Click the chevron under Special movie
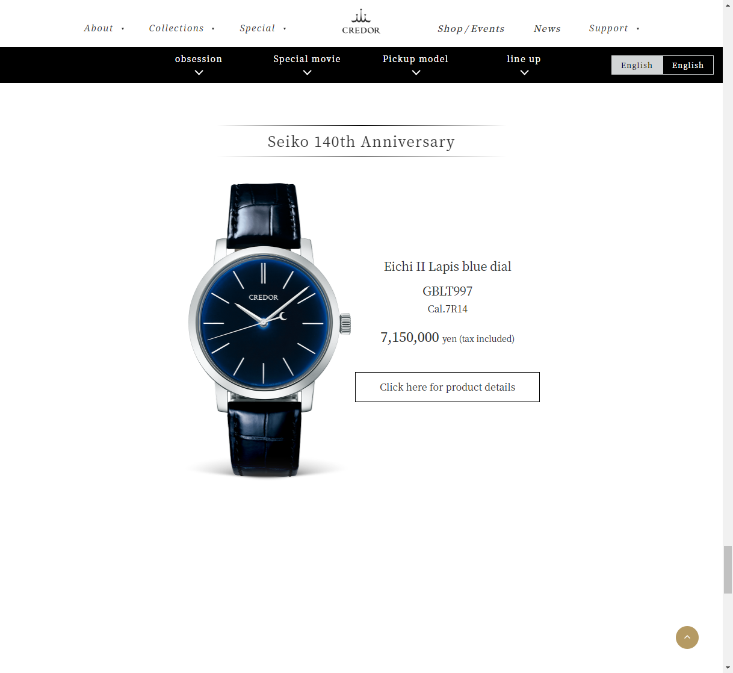The width and height of the screenshot is (733, 673). click(x=307, y=73)
